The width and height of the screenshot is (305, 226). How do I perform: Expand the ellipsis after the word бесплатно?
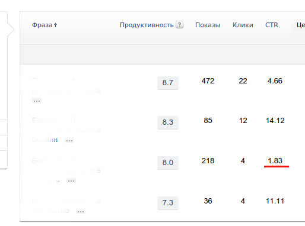tap(81, 211)
